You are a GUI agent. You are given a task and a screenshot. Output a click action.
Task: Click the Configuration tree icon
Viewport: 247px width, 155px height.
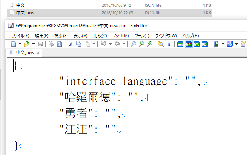pos(216,44)
